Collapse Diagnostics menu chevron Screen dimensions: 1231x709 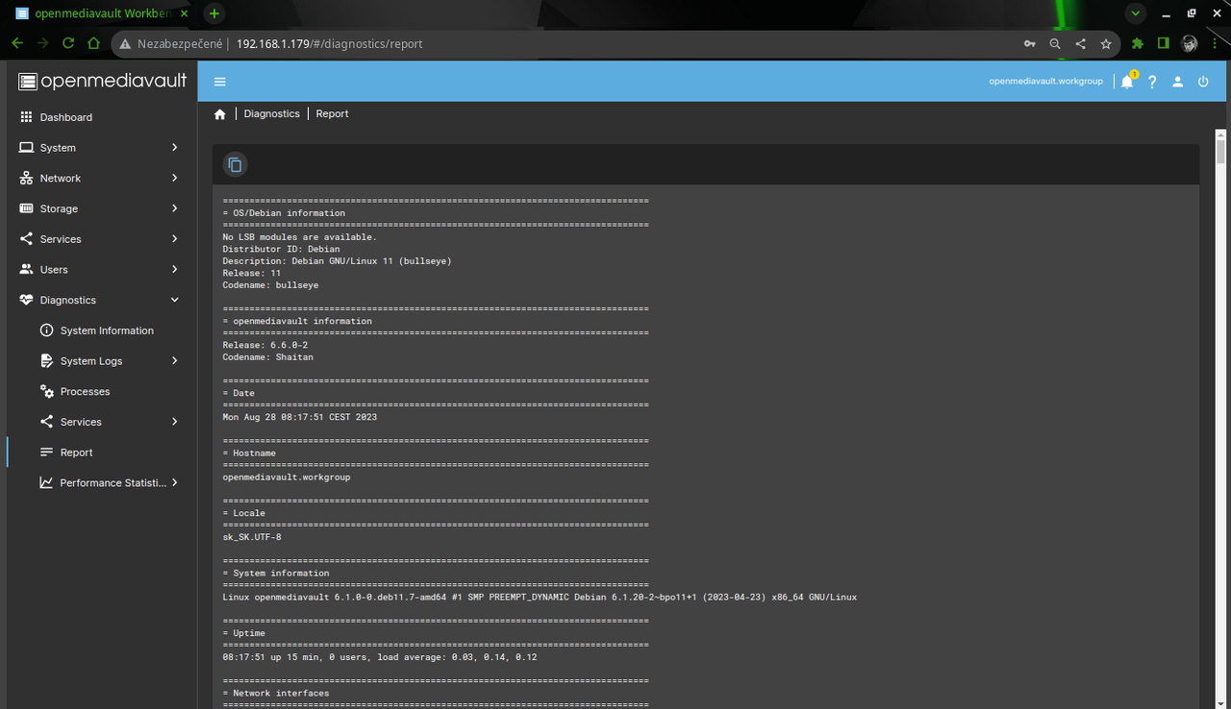pos(174,300)
